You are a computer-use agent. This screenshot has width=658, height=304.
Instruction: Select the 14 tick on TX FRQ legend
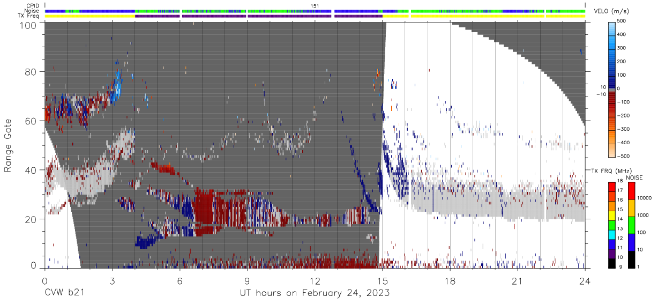[621, 220]
